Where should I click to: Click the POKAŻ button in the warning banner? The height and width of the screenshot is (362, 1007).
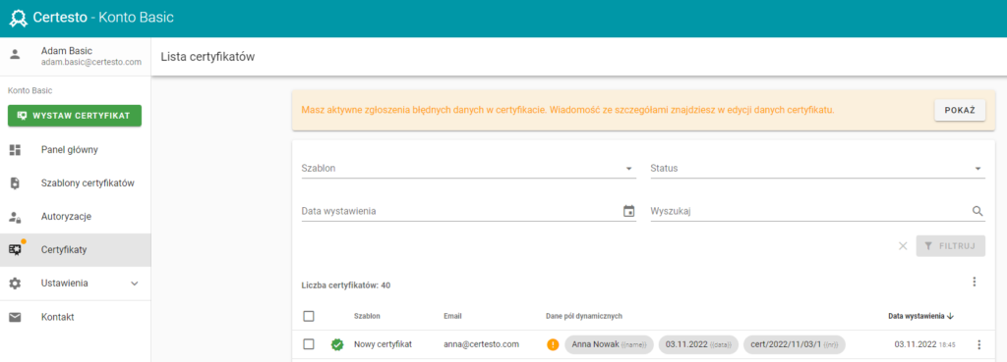point(960,110)
